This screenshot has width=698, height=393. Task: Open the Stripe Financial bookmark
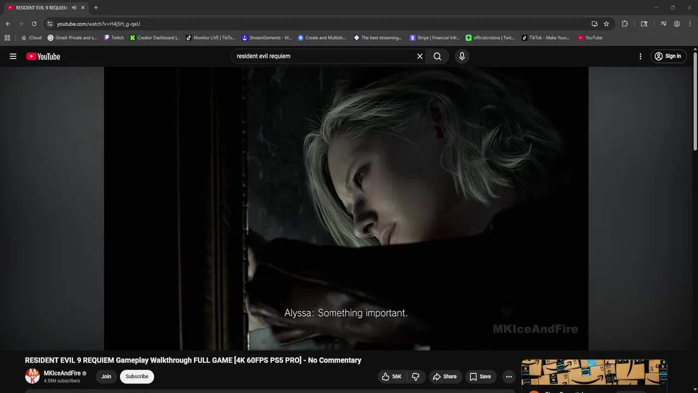pyautogui.click(x=435, y=38)
